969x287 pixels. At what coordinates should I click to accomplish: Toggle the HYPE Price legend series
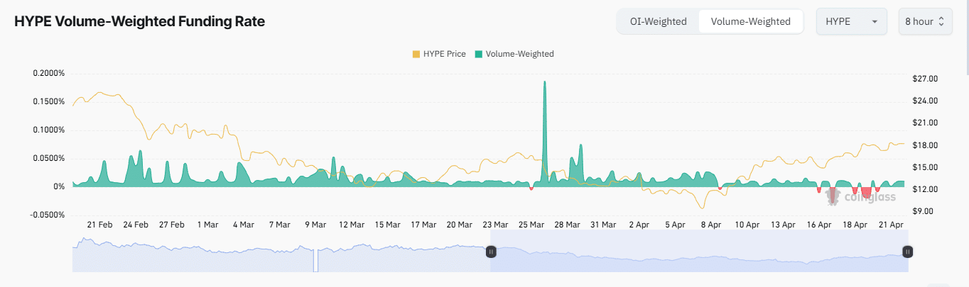tap(439, 54)
